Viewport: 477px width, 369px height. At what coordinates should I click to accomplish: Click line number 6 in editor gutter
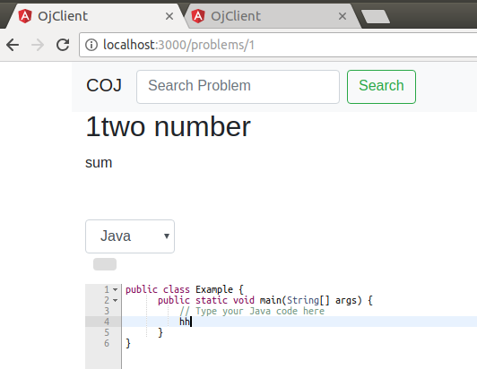107,343
